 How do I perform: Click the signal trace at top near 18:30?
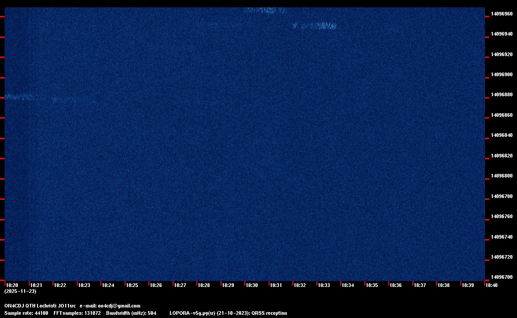266,10
